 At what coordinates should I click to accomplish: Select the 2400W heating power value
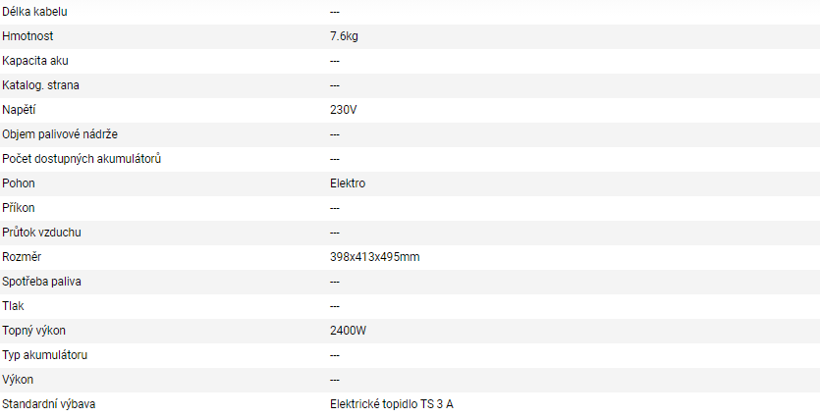[349, 331]
